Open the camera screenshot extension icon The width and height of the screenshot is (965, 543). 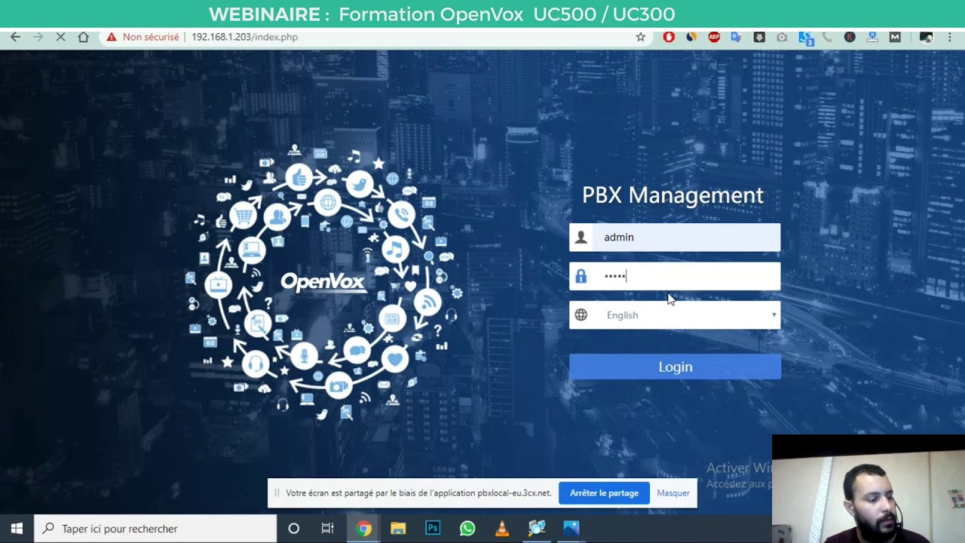(782, 37)
